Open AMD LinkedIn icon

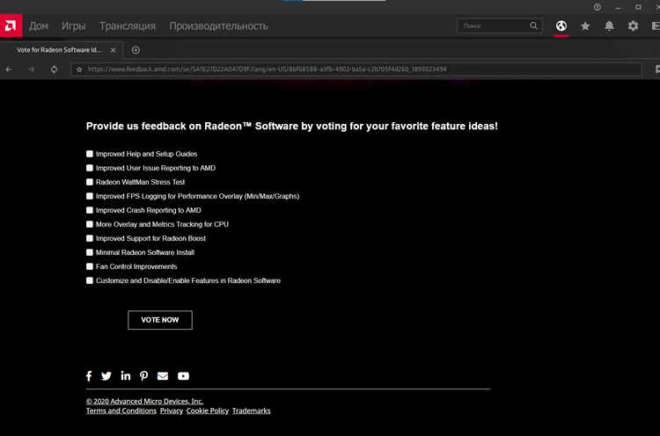[x=126, y=376]
